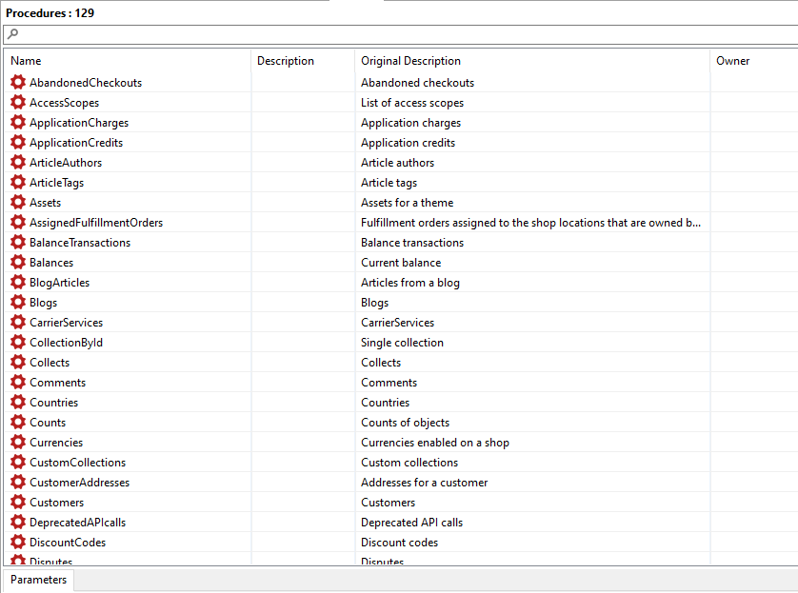Sort list by Owner column header

click(x=732, y=61)
